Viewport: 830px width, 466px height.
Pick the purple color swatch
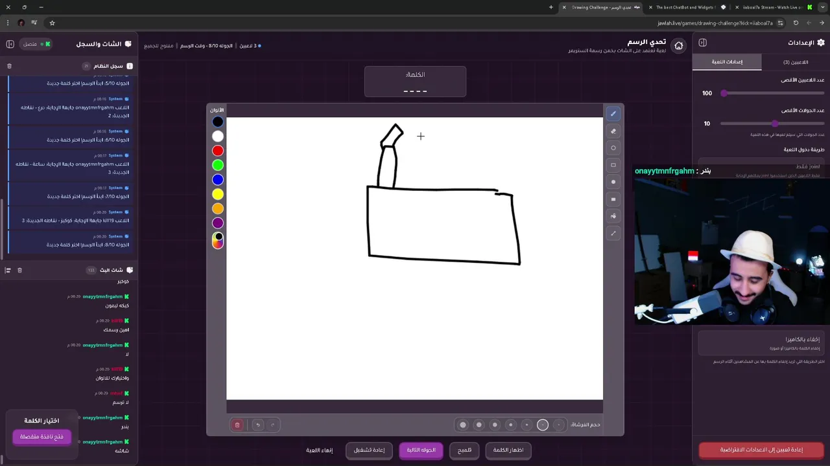tap(218, 223)
